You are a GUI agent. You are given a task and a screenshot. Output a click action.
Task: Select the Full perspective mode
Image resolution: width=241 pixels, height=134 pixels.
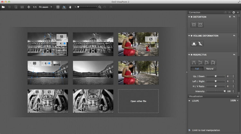[197, 68]
